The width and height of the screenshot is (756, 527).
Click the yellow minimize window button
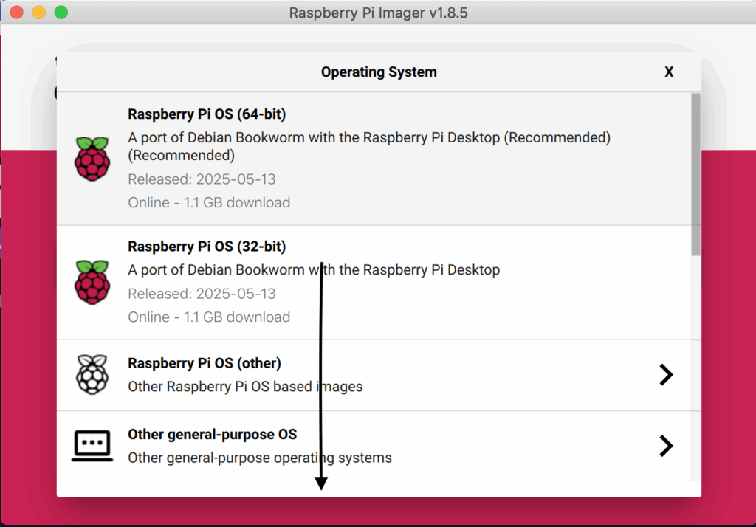pyautogui.click(x=39, y=12)
